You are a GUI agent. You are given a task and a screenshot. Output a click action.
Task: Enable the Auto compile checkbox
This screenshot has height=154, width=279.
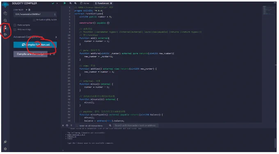click(15, 25)
